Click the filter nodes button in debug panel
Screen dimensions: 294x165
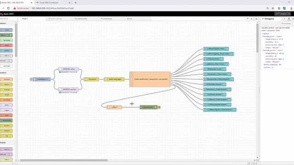tap(286, 23)
